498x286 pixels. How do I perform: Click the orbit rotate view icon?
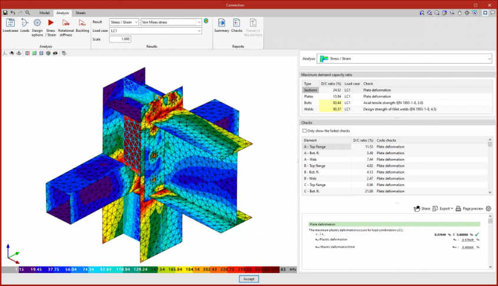(x=444, y=13)
